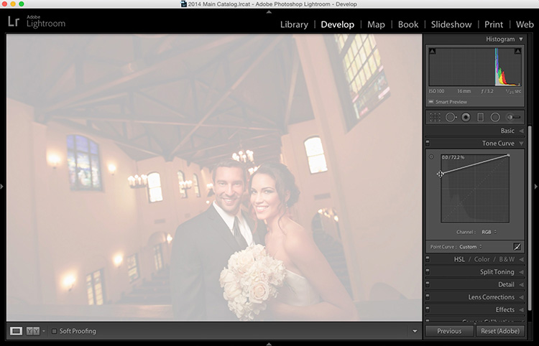Collapse the Histogram panel
539x346 pixels.
point(521,39)
